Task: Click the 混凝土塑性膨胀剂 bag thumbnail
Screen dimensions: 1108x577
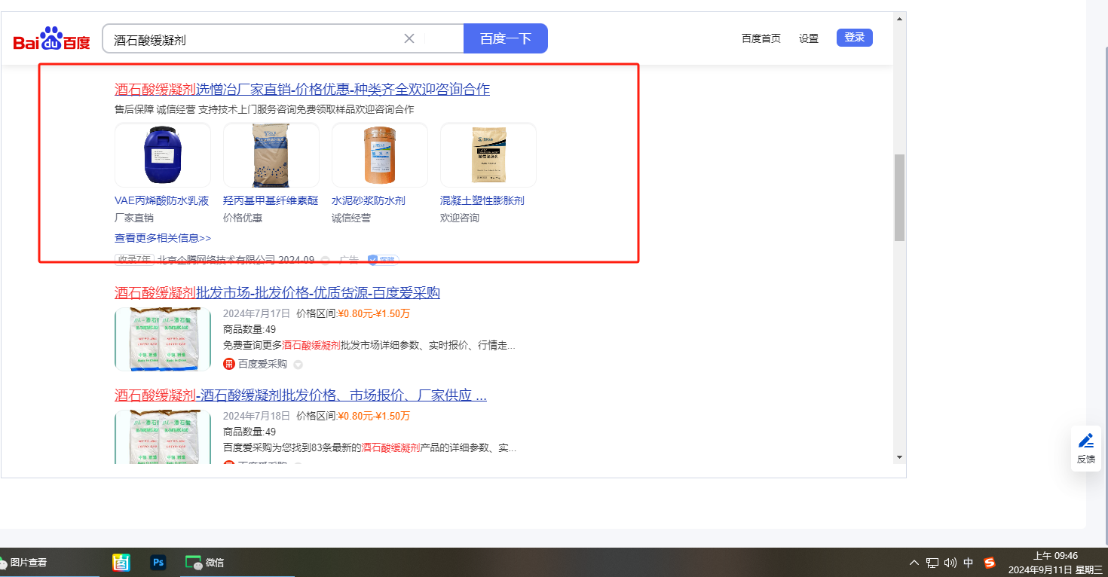Action: pos(488,155)
